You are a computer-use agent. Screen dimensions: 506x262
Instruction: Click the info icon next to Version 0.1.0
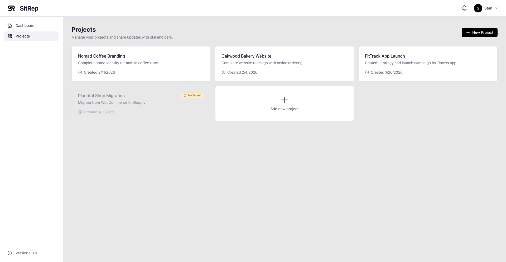10,253
